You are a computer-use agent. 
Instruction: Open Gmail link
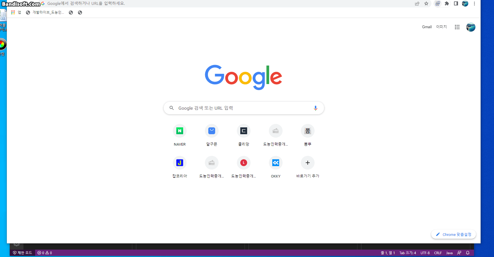(427, 27)
